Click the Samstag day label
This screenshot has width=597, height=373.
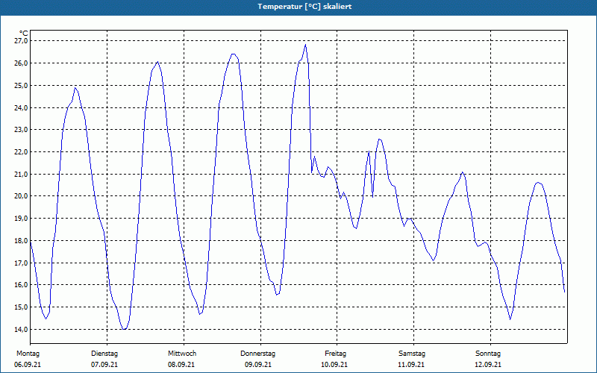pyautogui.click(x=412, y=354)
